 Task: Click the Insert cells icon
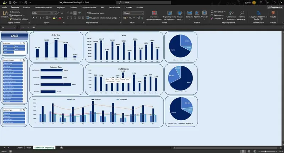pyautogui.click(x=190, y=13)
